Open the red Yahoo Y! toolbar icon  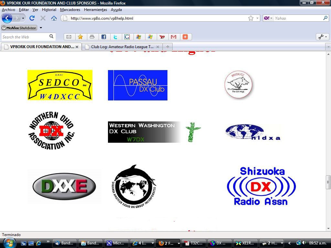162,37
